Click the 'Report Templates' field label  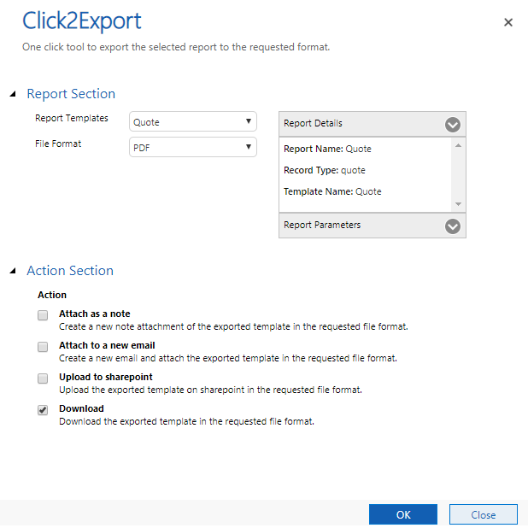tap(72, 118)
